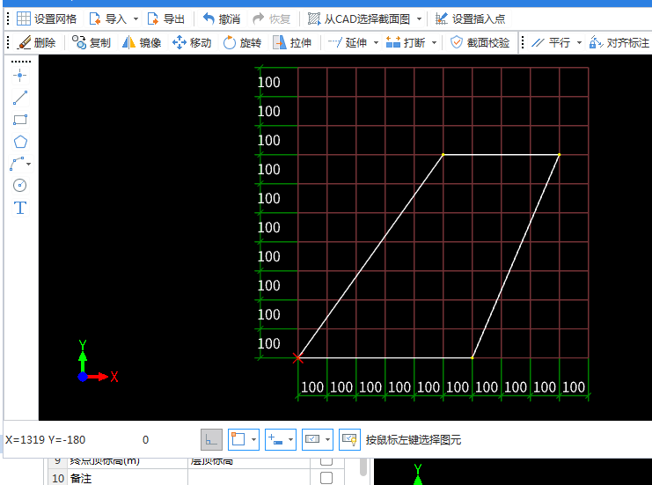This screenshot has height=485, width=652.
Task: Expand the 从CAD选择截面图 dropdown arrow
Action: [419, 18]
